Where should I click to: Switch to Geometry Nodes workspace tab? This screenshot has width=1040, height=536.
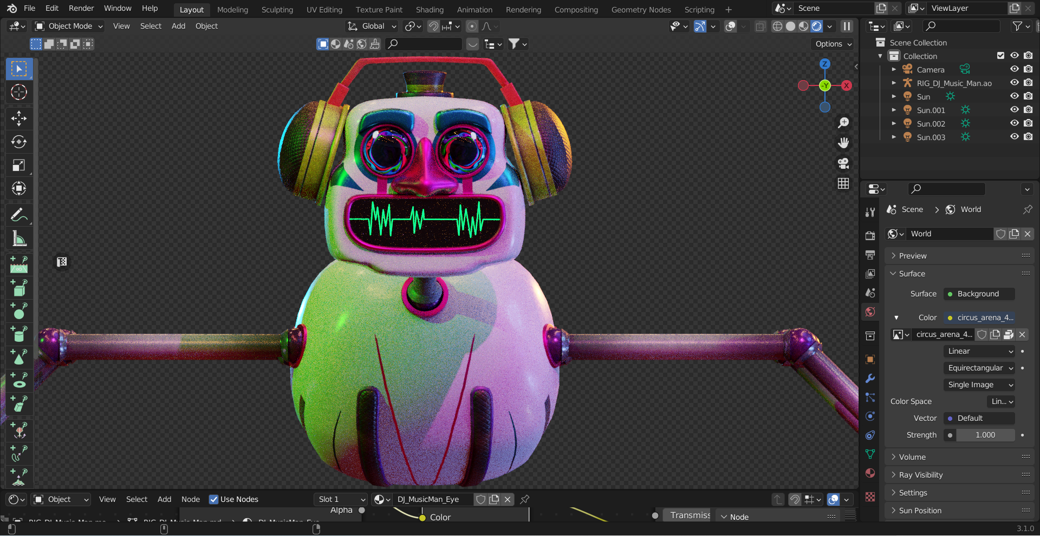(641, 10)
